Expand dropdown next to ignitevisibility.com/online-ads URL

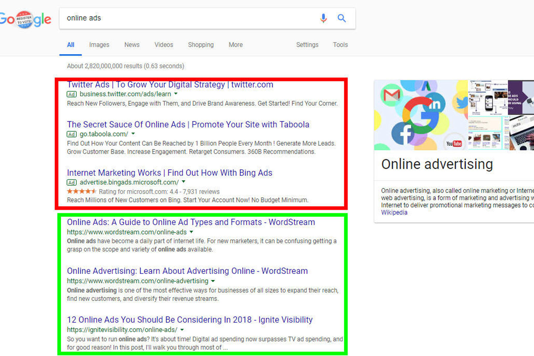[182, 329]
